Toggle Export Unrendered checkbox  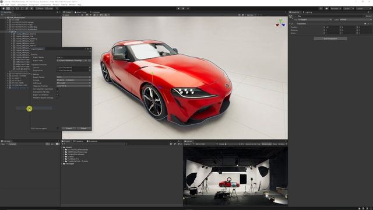pos(57,94)
